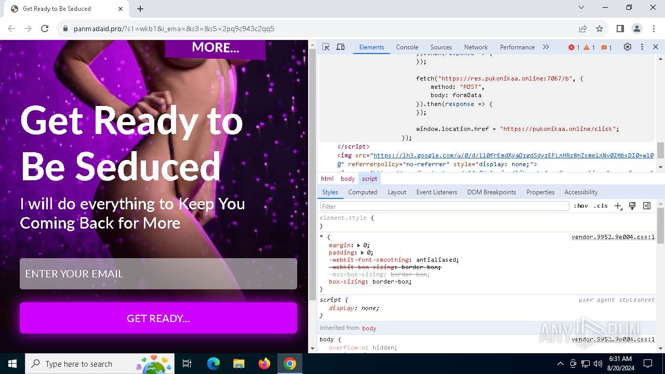Screen dimensions: 665x374
Task: Click the site info lock icon
Action: [x=65, y=29]
